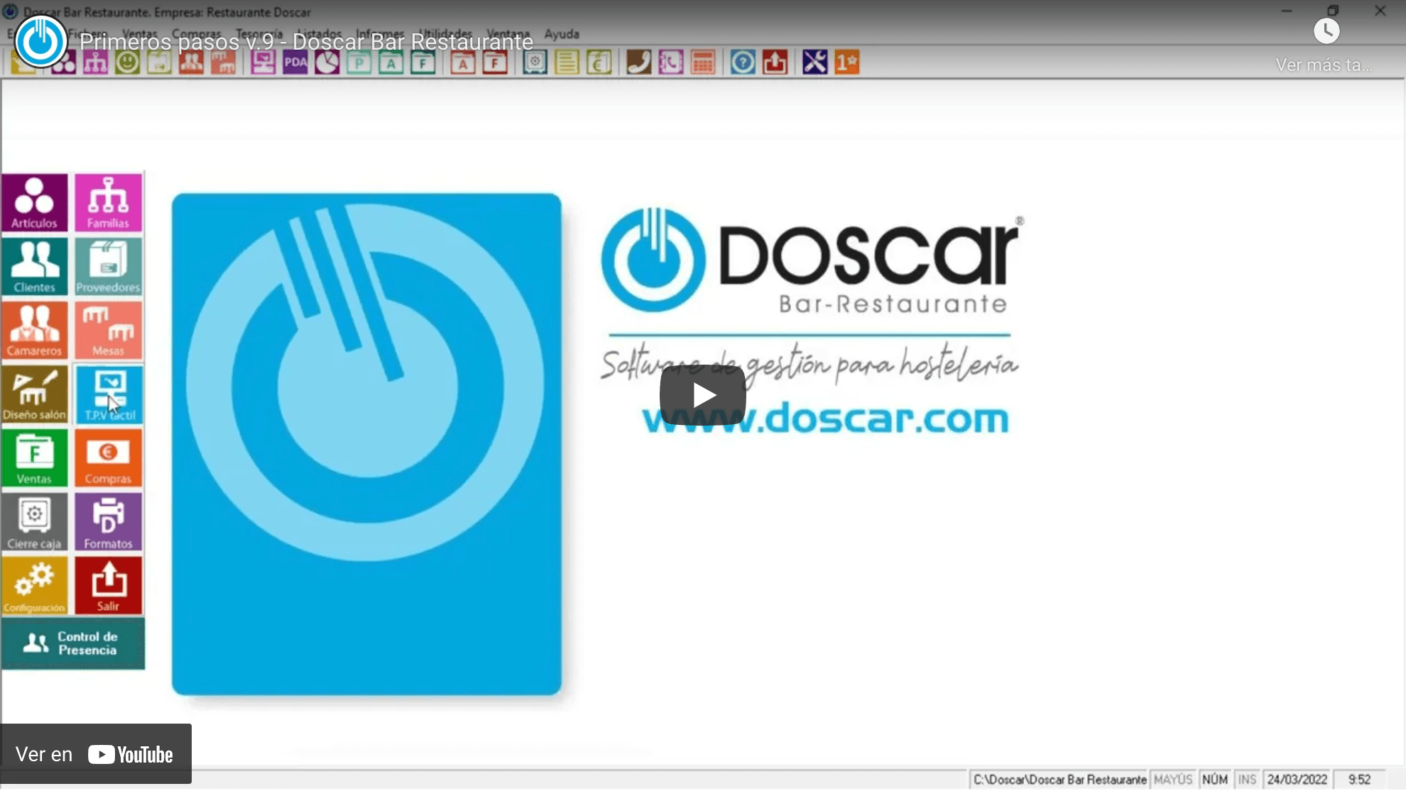Click the pink monitor TPV toolbar icon
The image size is (1406, 791).
(263, 62)
